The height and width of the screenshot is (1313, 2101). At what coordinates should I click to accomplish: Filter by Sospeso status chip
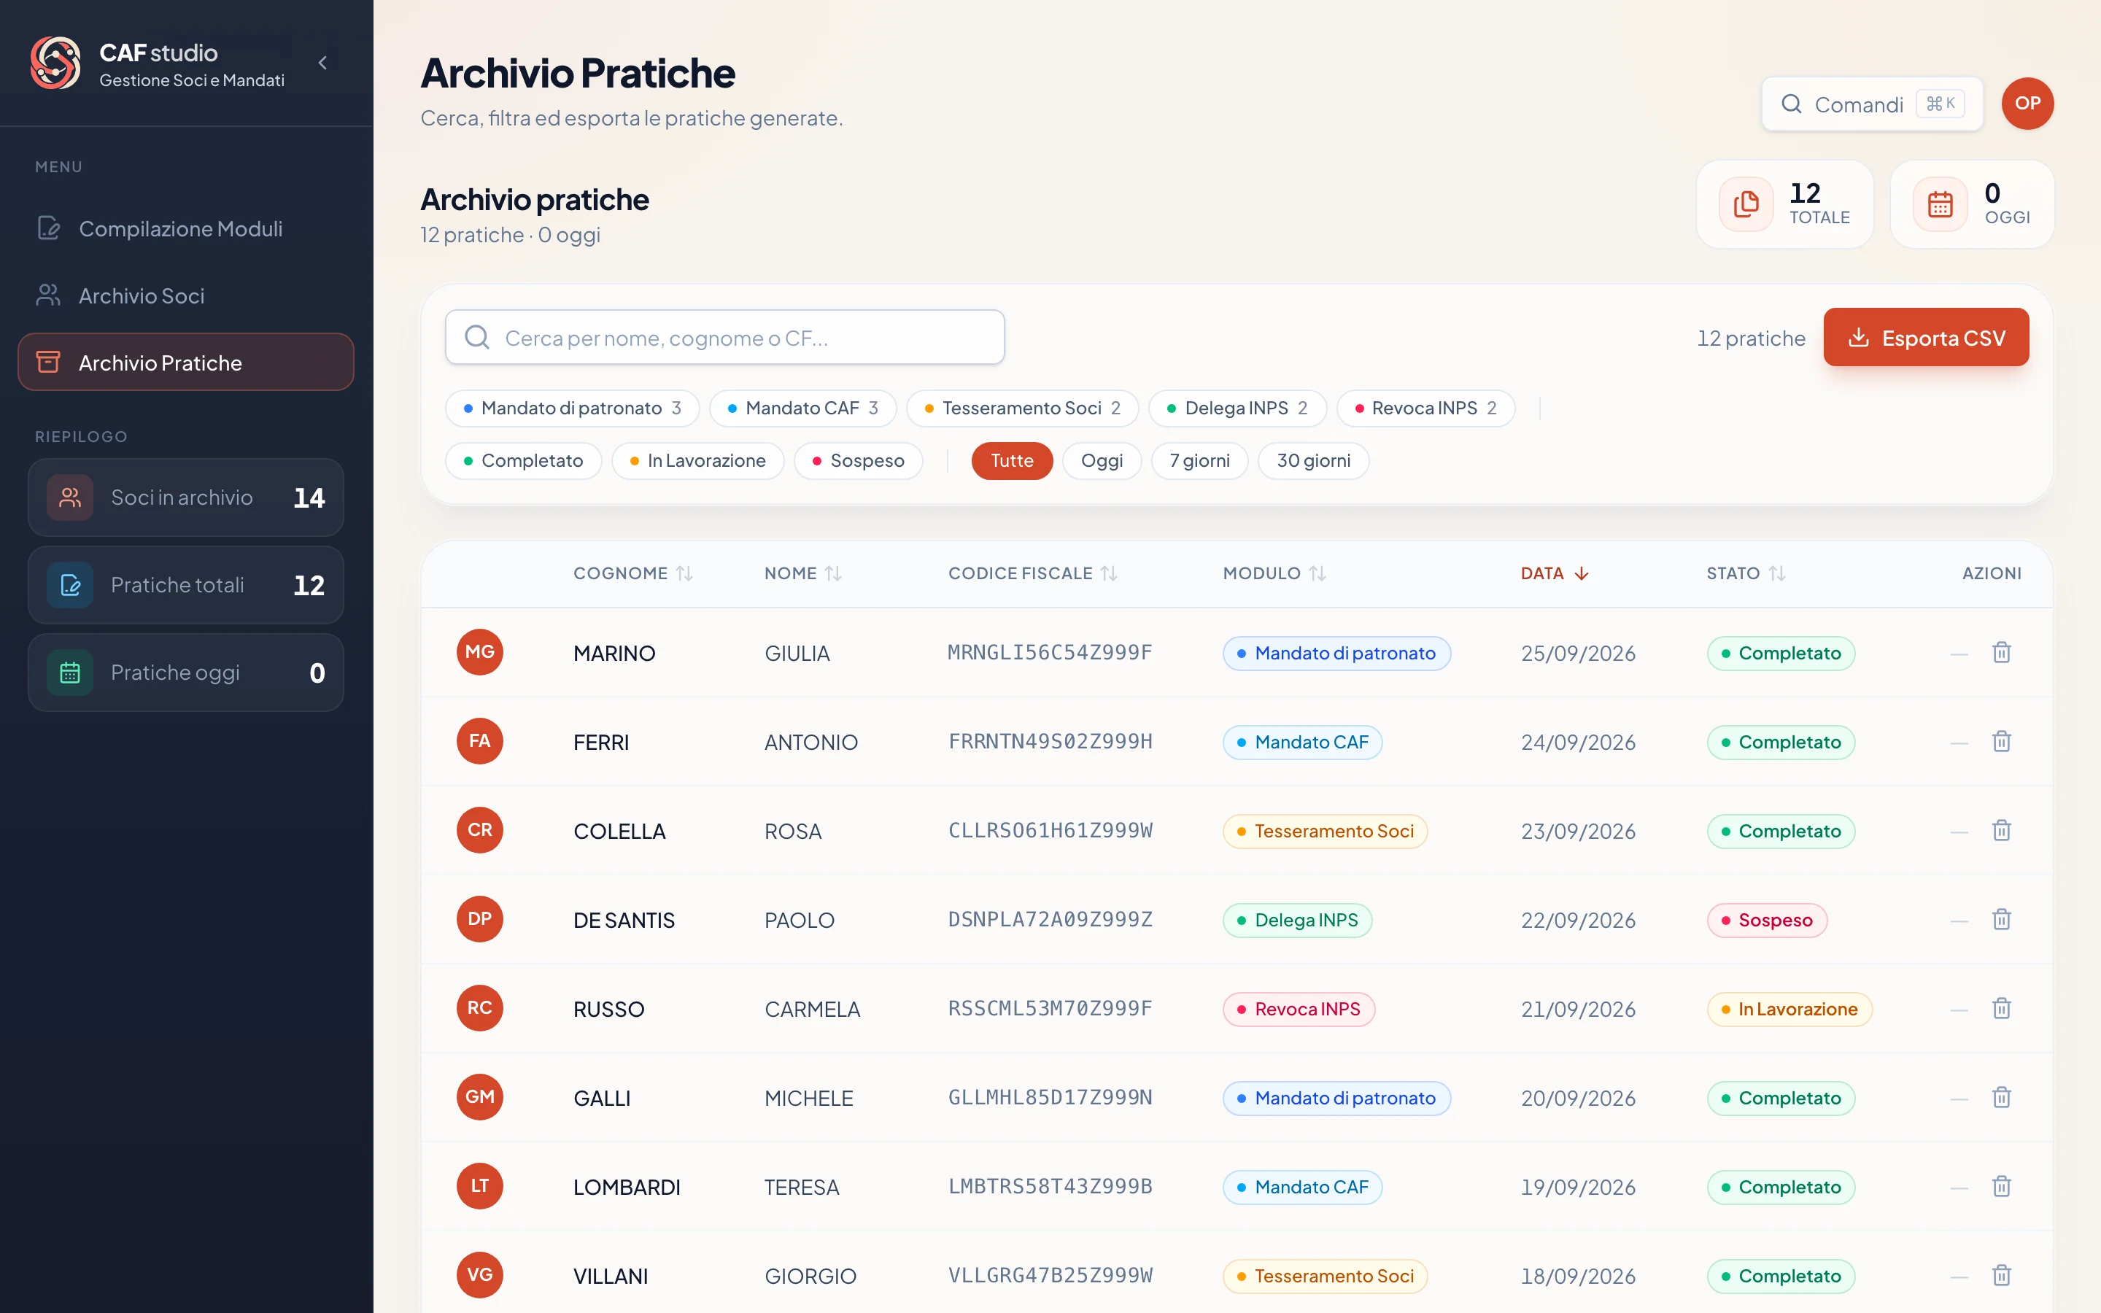(858, 461)
